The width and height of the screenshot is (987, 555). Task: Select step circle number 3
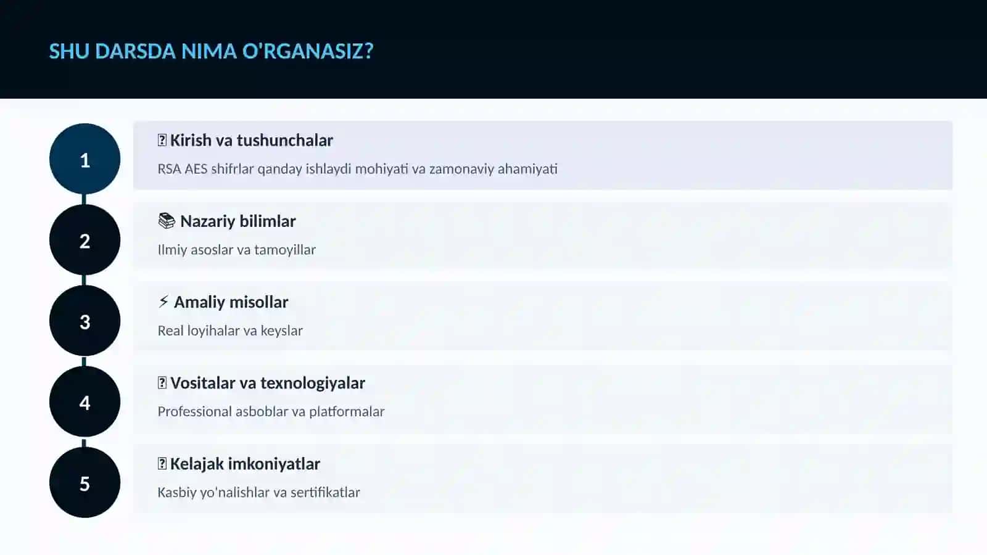85,321
